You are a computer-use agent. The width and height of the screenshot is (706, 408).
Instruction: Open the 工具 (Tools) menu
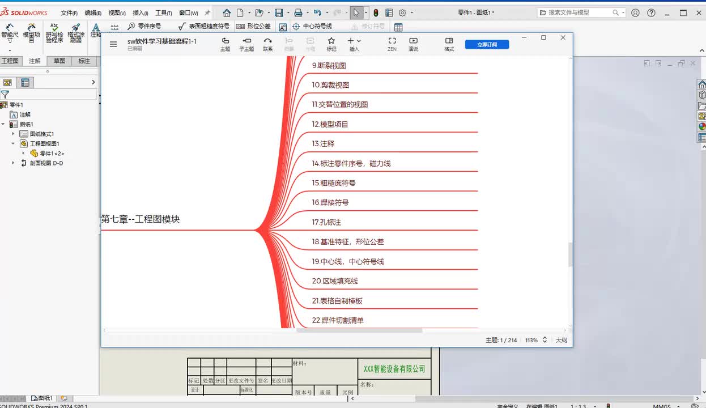(x=164, y=13)
